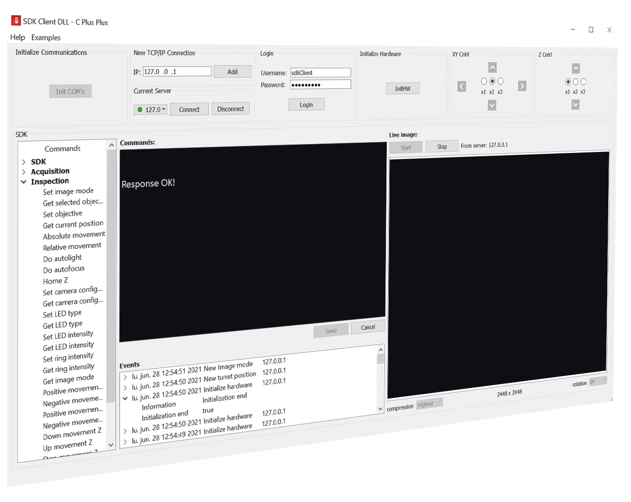Click the Password input field
Image resolution: width=631 pixels, height=502 pixels.
321,85
